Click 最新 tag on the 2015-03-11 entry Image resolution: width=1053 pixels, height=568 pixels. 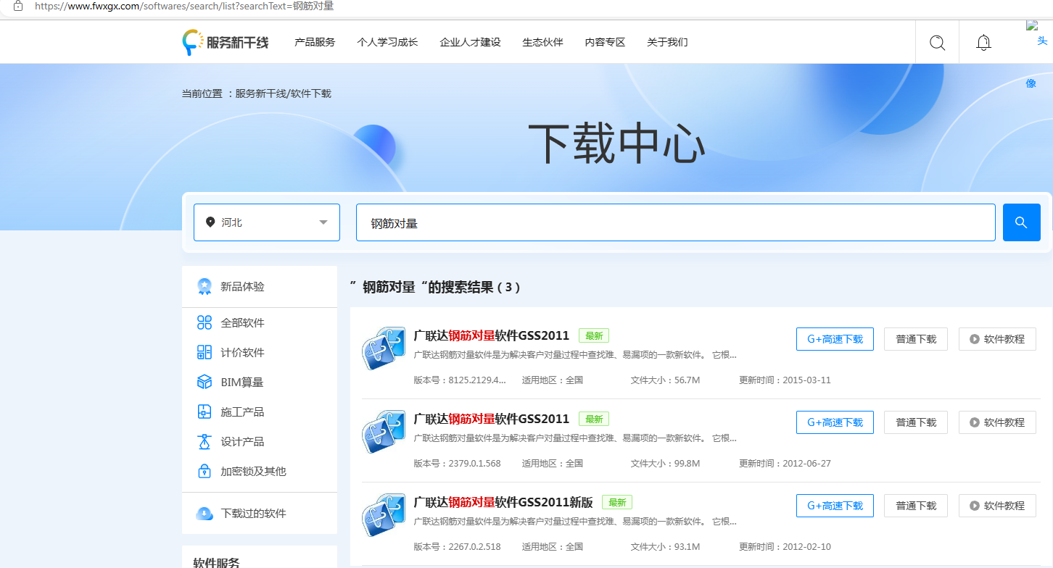[x=594, y=336]
